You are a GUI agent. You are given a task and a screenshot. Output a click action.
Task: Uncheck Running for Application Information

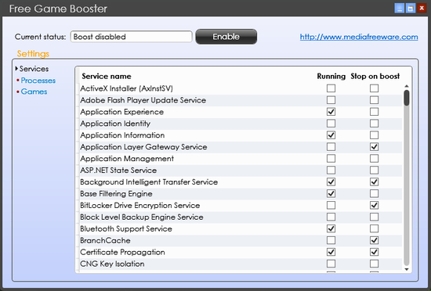331,135
